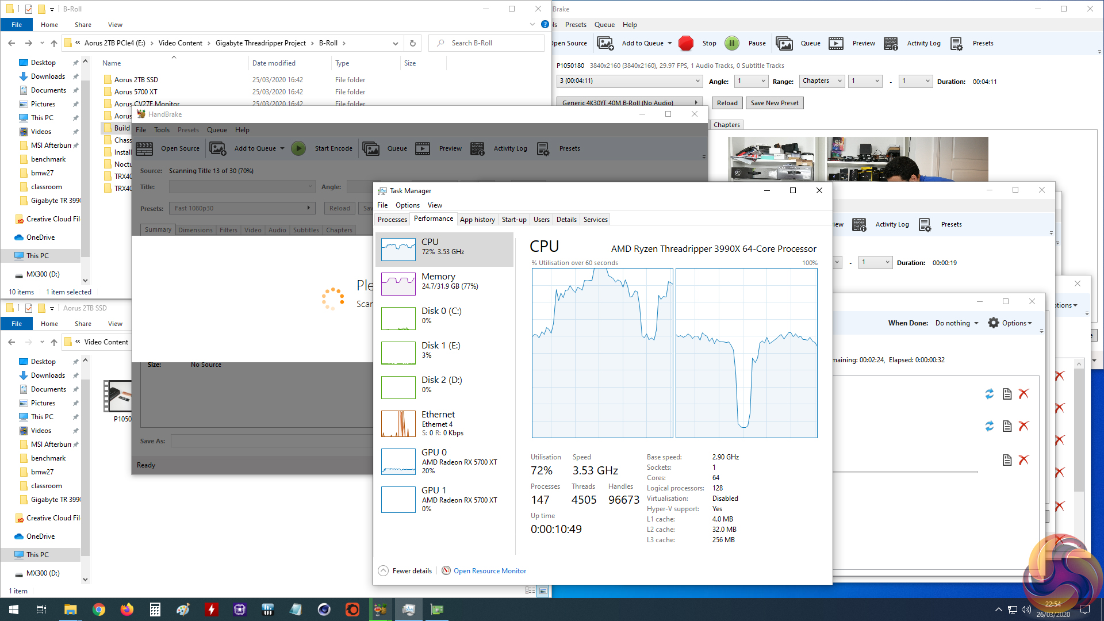Retry the first queue job
Screen dimensions: 1104x621
989,394
